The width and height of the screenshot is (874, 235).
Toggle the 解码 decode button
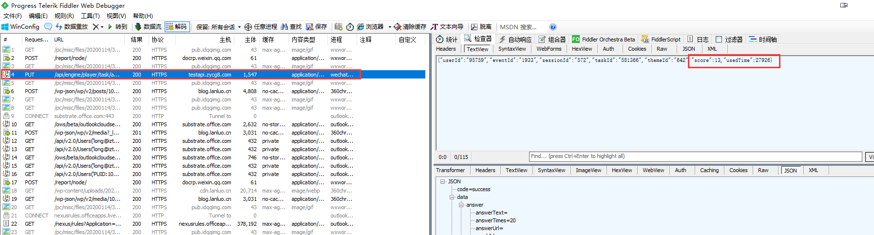(x=177, y=27)
